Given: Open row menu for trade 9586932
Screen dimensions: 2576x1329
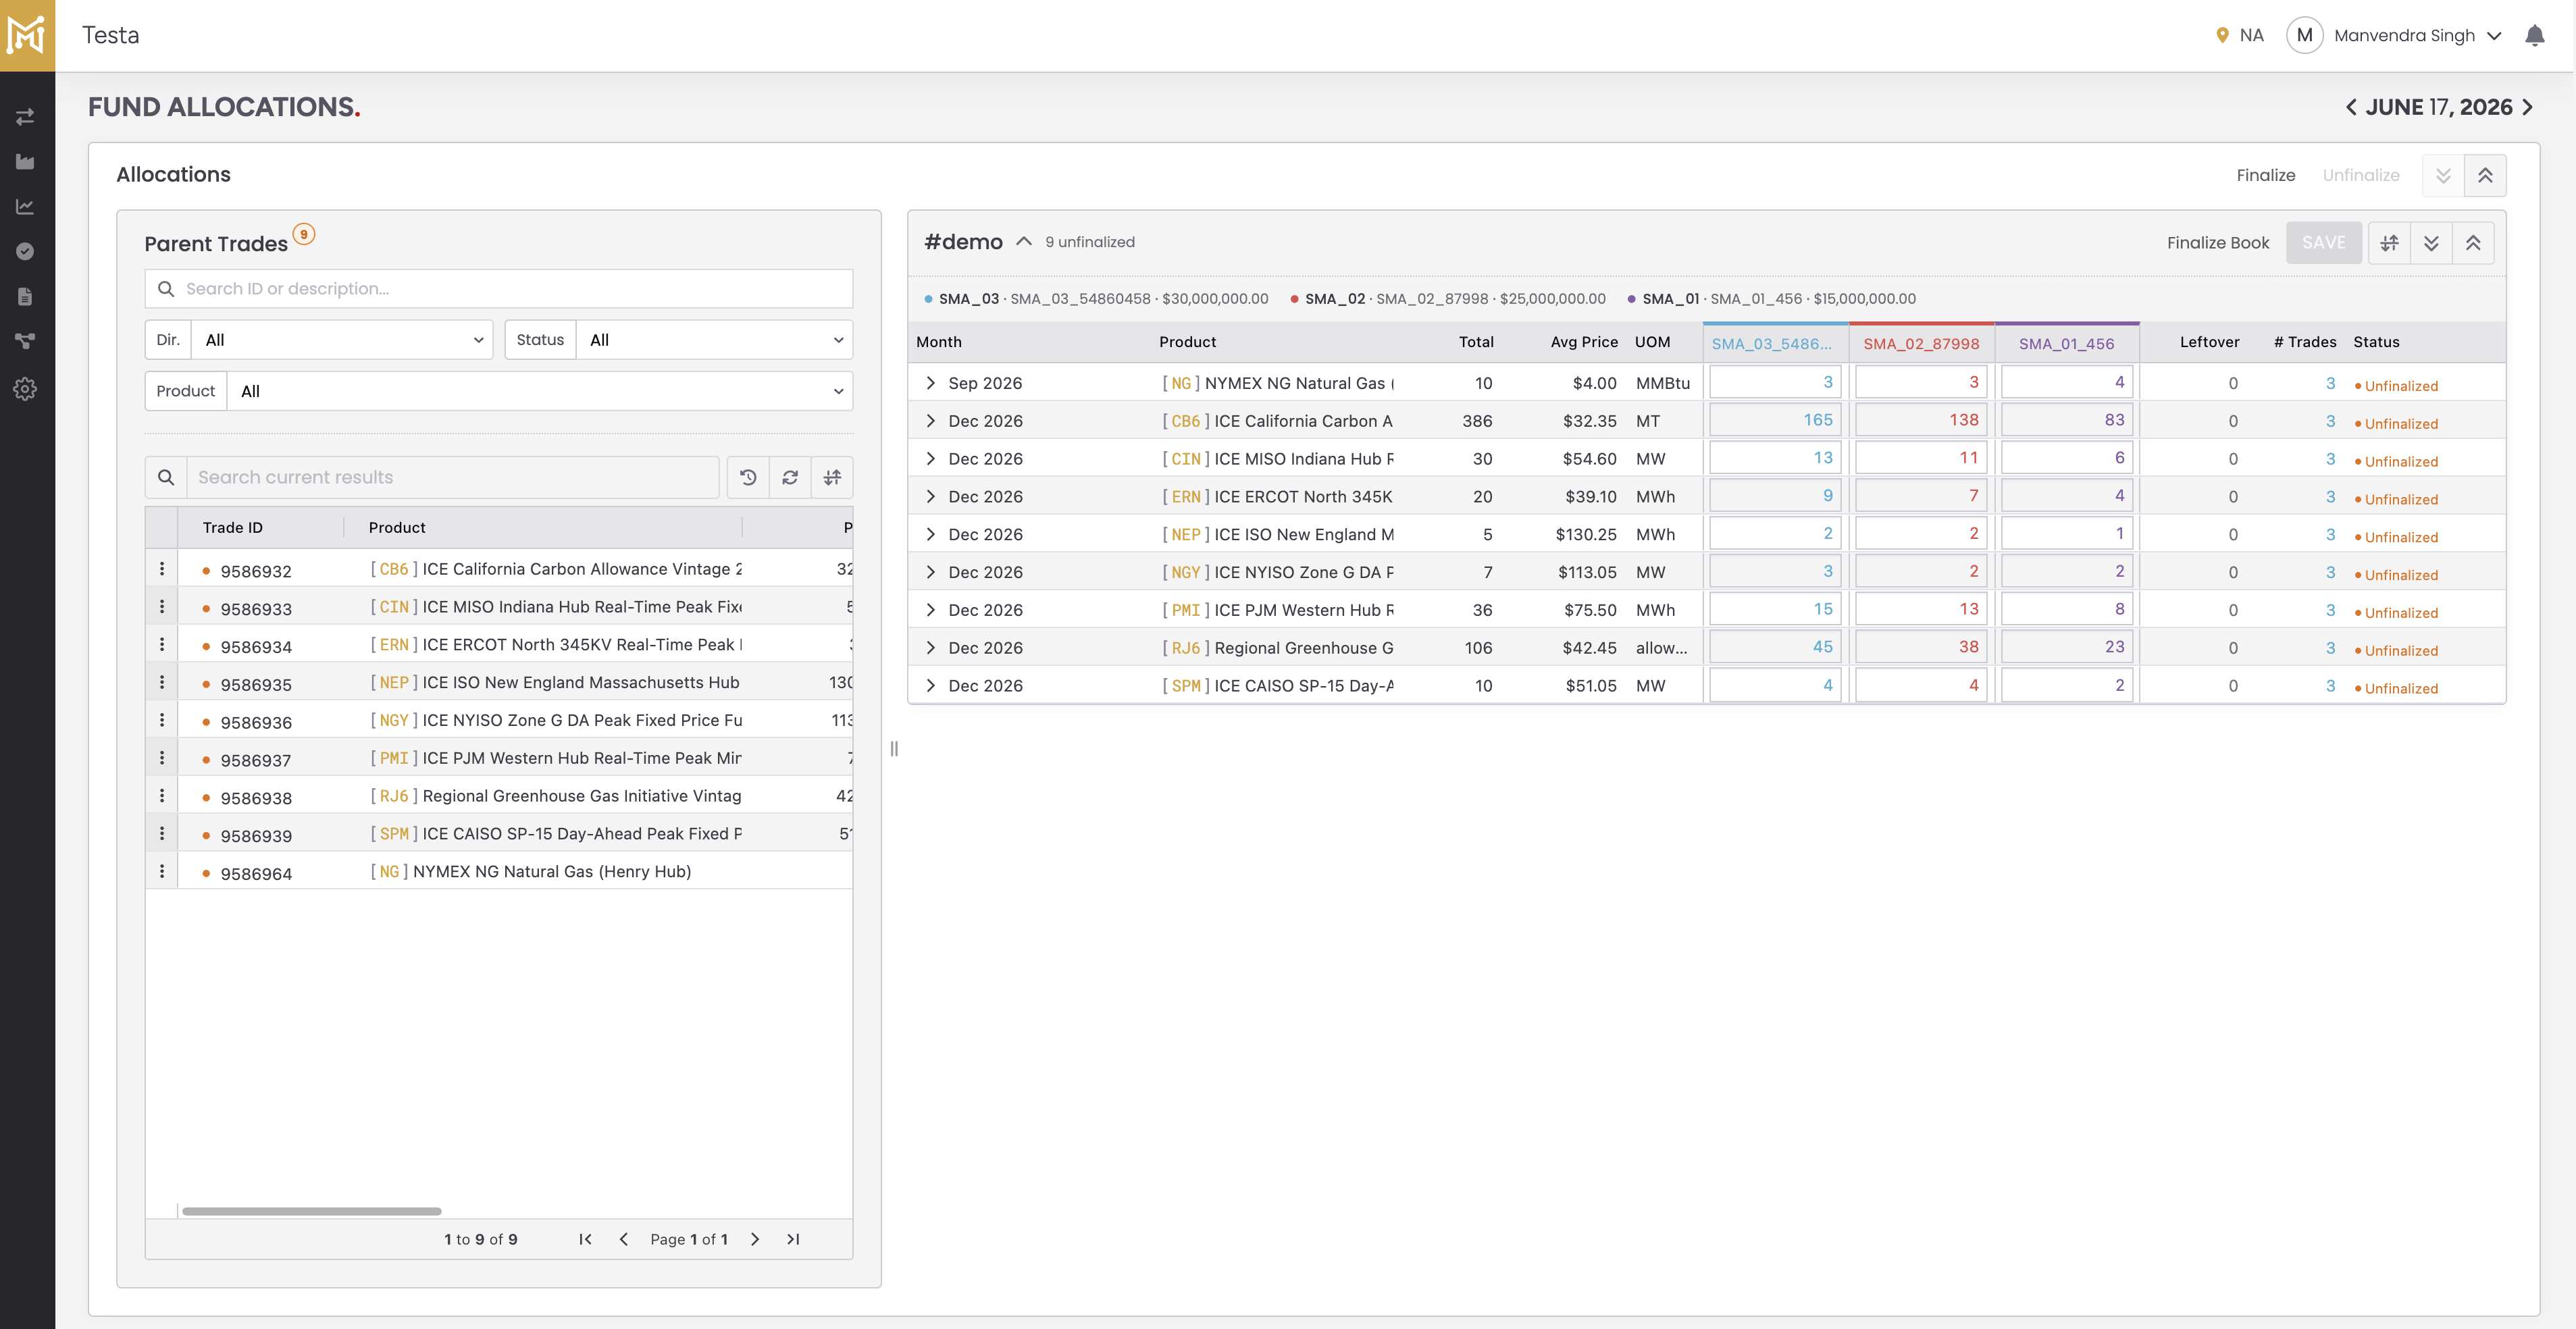Looking at the screenshot, I should [x=162, y=569].
